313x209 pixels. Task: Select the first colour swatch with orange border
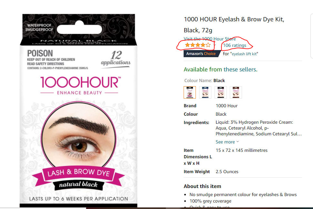[190, 92]
